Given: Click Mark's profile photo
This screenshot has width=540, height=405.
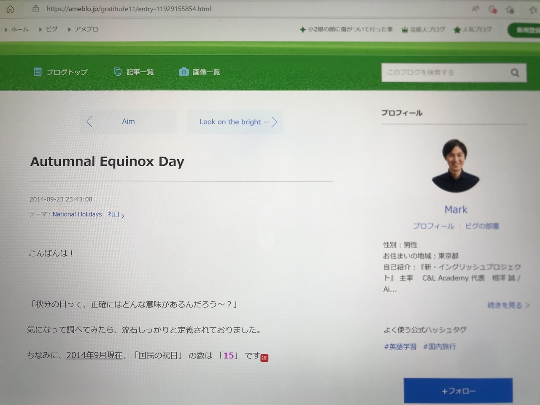Looking at the screenshot, I should (456, 166).
